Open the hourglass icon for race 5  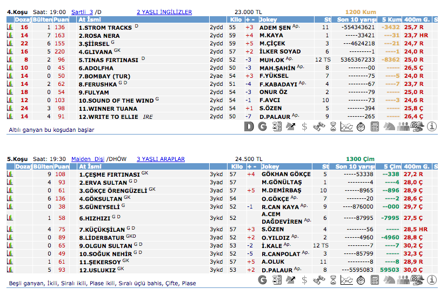pos(333,280)
